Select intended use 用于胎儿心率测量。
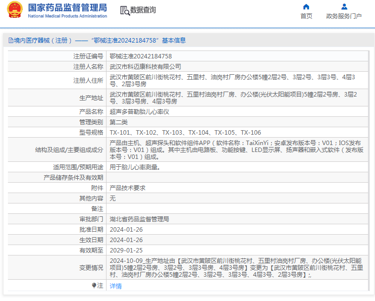The image size is (375, 301). point(135,167)
